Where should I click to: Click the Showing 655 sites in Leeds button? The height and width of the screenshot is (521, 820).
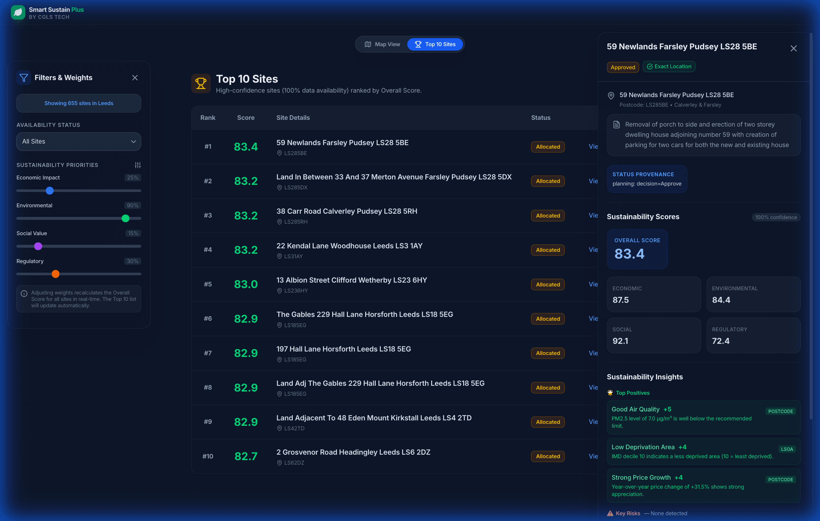78,103
